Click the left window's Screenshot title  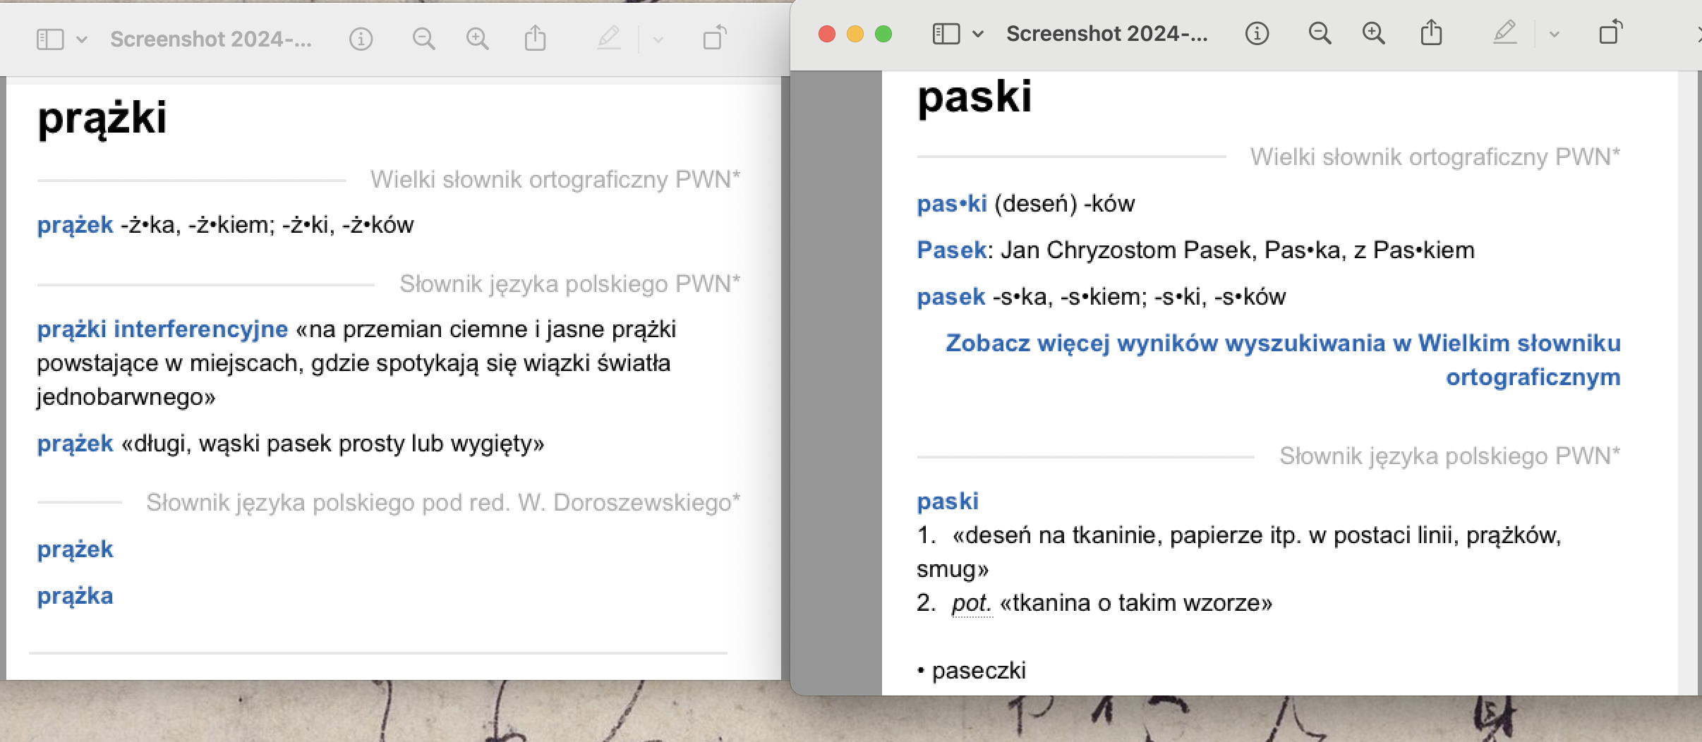[210, 39]
